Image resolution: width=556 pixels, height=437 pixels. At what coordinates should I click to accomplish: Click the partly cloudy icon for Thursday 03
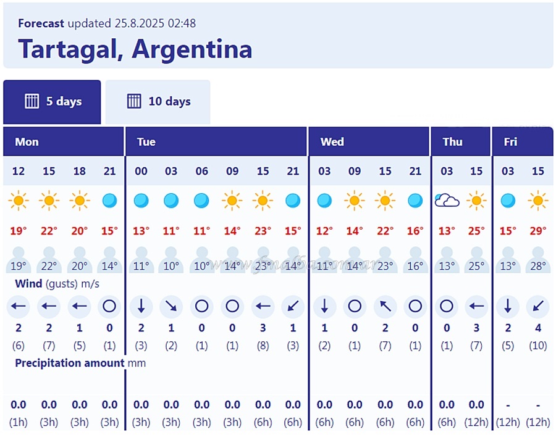click(x=447, y=201)
